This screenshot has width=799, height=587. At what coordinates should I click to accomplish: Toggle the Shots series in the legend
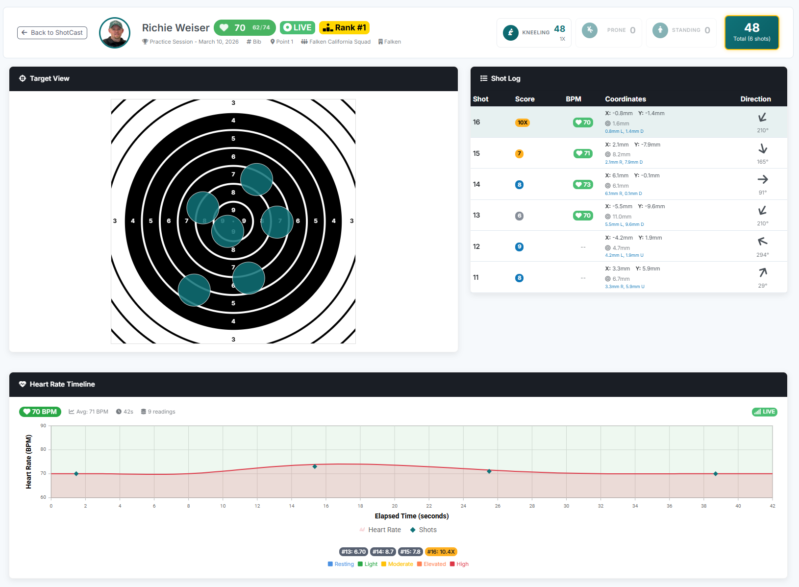pos(423,530)
